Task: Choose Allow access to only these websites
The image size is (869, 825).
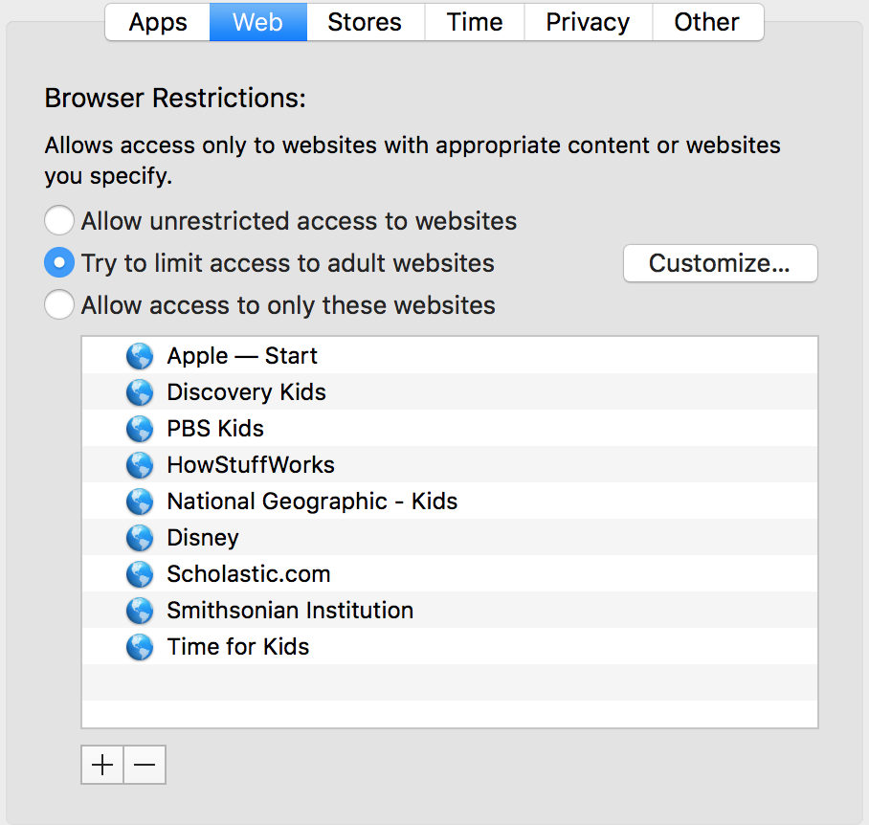Action: [58, 304]
